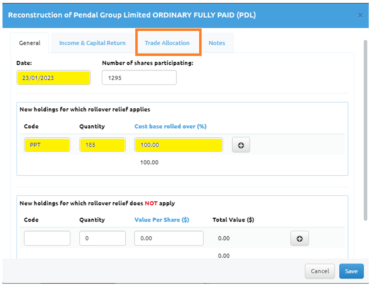Click the Quantity field containing 185
The image size is (372, 287).
pos(102,145)
